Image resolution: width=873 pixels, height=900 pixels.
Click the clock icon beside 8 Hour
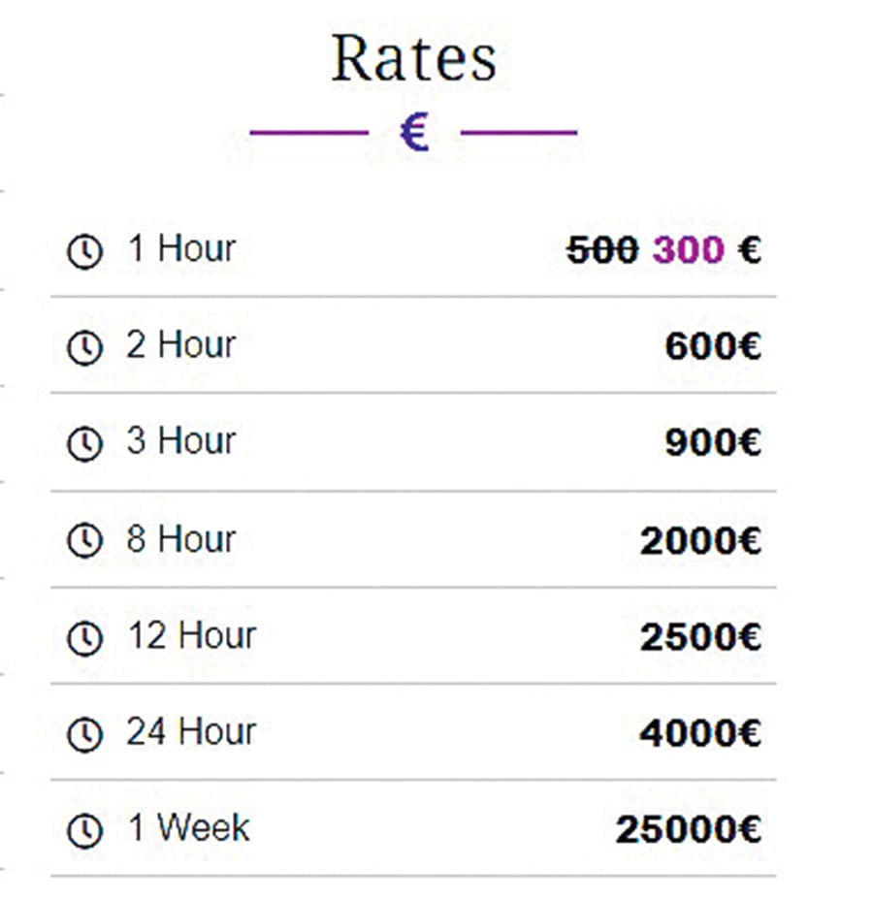84,541
